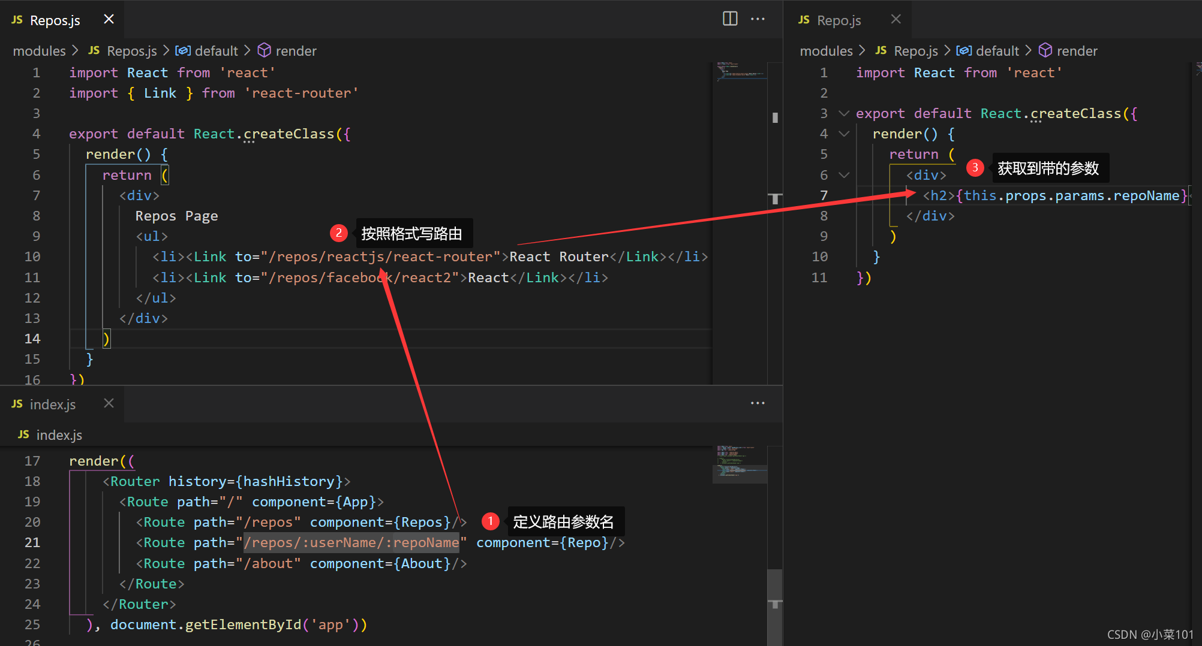Switch to the Repos.js tab

[x=62, y=20]
